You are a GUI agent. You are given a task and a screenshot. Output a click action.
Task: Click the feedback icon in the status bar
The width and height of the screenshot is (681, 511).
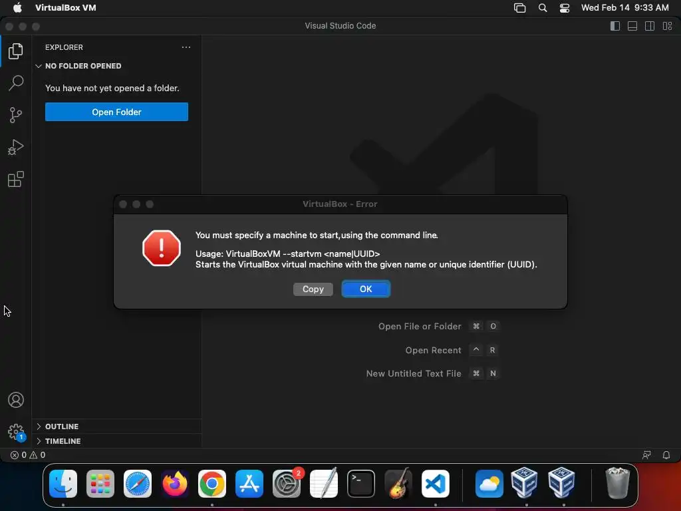coord(646,455)
